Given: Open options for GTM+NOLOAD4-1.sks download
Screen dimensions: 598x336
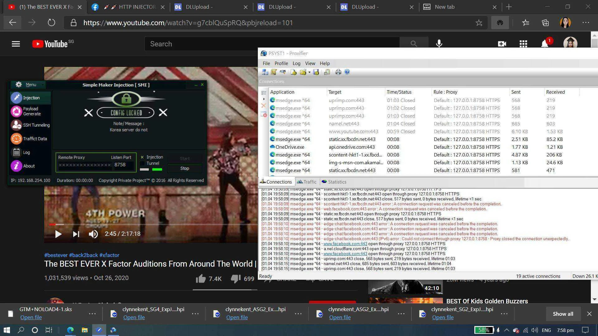Looking at the screenshot, I should click(x=92, y=314).
